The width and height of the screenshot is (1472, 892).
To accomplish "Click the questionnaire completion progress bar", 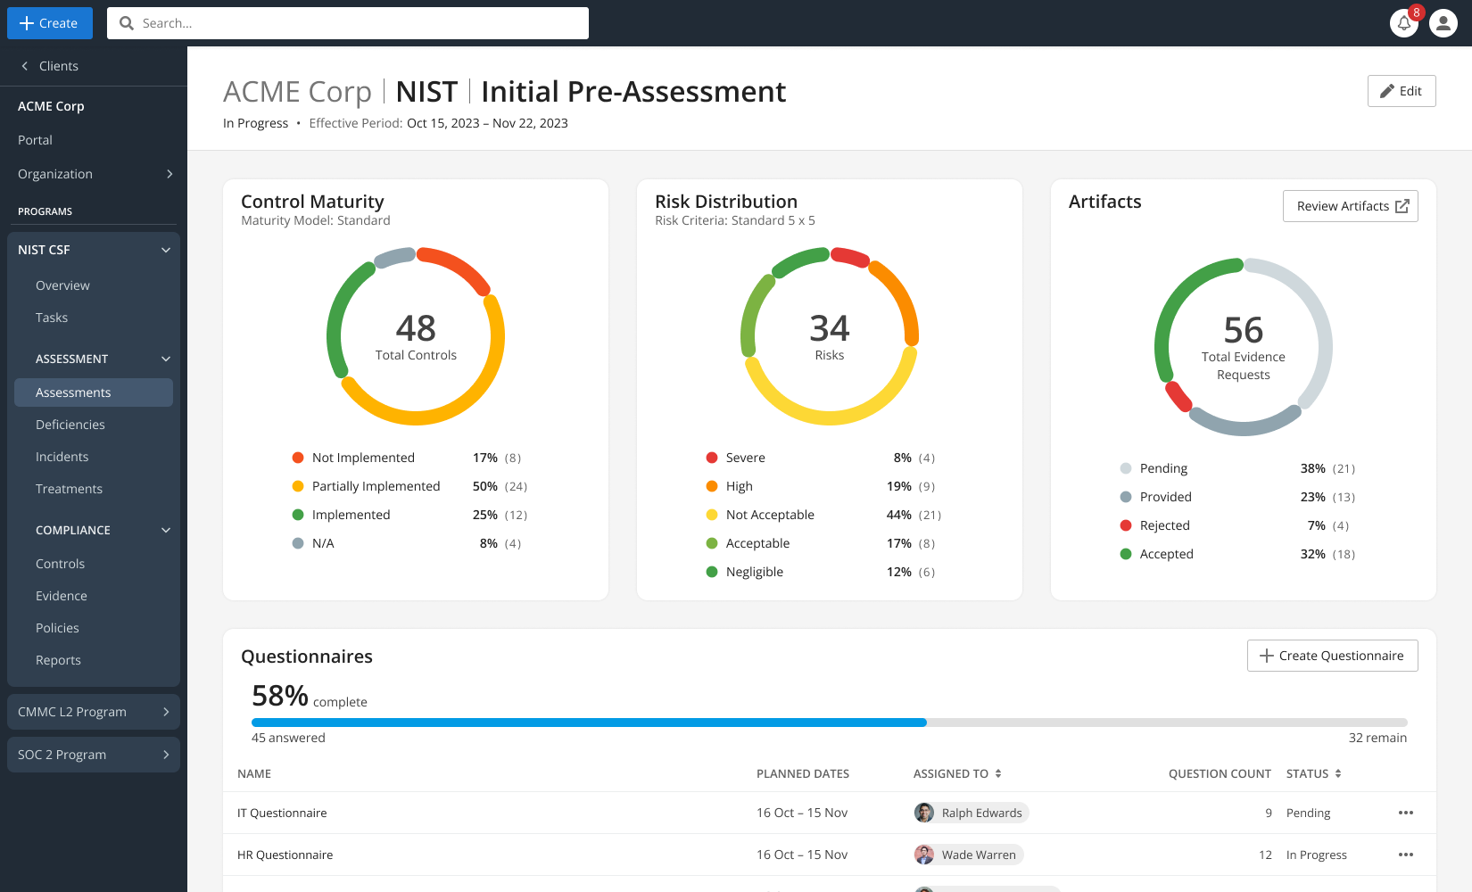I will [x=830, y=723].
